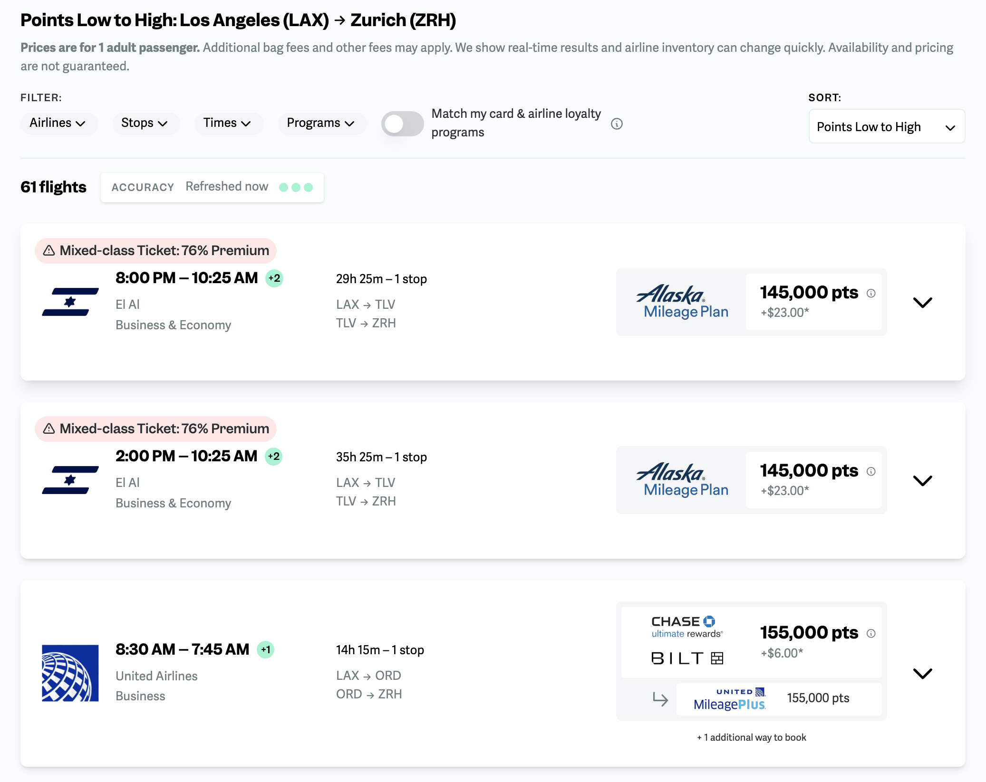Expand the United Airlines 8:30 AM flight details
This screenshot has height=782, width=986.
[x=922, y=673]
